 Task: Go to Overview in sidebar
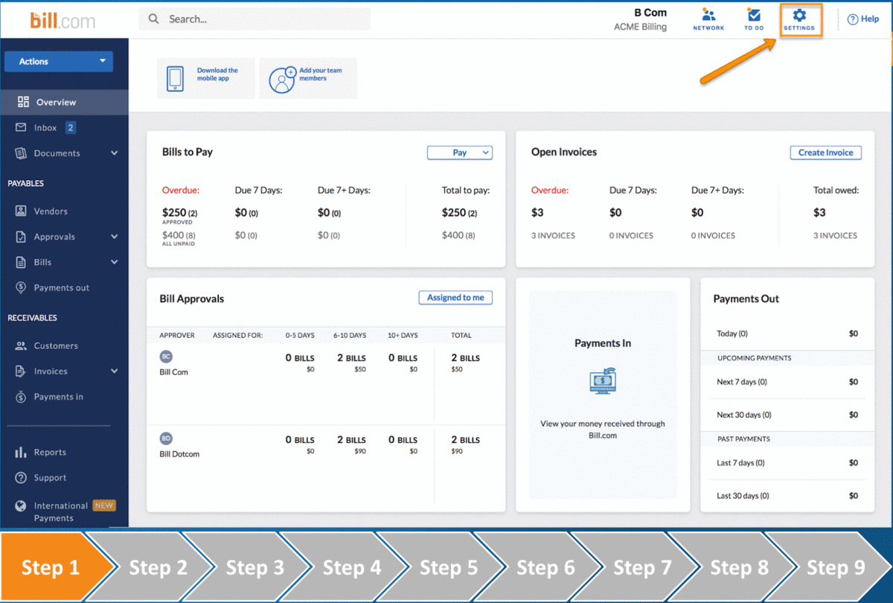point(64,102)
